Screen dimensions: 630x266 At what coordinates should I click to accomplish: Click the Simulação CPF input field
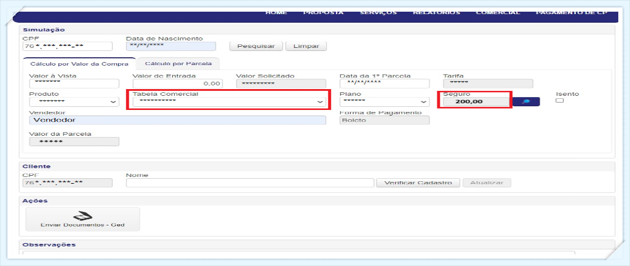coord(68,46)
